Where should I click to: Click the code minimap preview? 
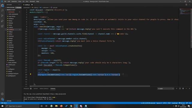185,11
